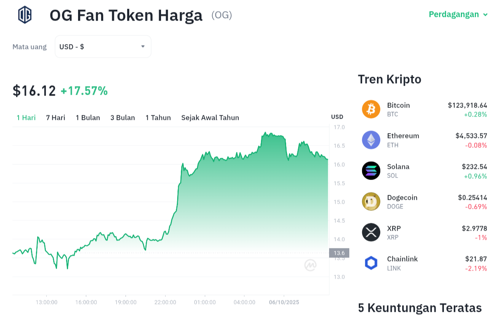Show the 1 Bulan price chart

(88, 118)
